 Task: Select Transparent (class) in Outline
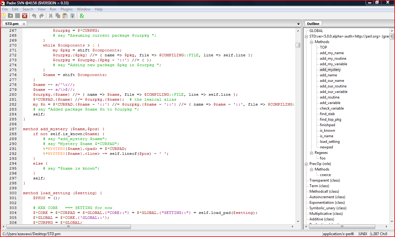325,180
